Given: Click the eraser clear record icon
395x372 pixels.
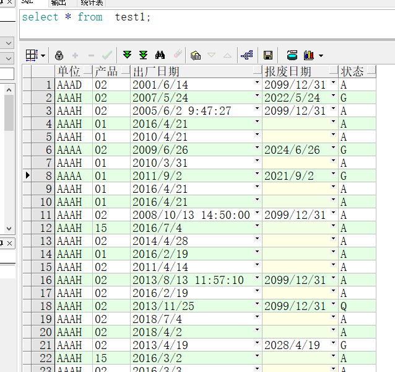Looking at the screenshot, I should pos(178,54).
